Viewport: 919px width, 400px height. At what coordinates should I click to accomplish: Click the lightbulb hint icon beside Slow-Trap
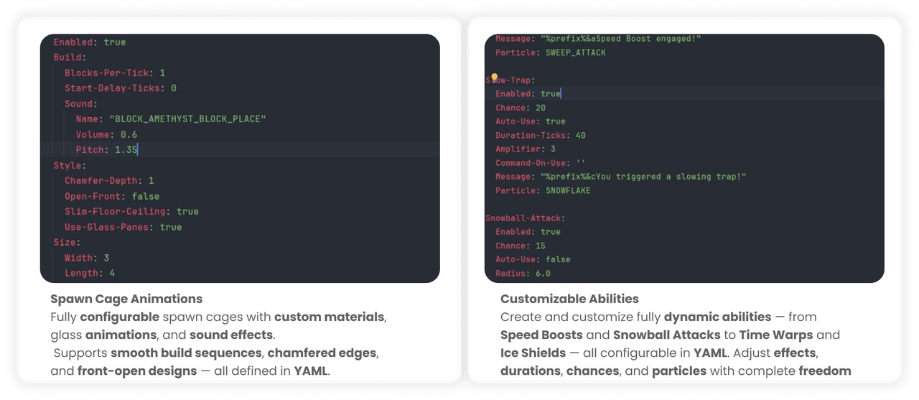click(494, 78)
